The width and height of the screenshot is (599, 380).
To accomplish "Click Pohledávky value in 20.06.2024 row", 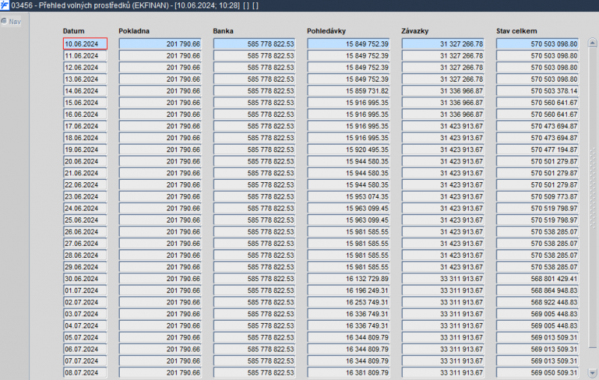I will tap(348, 161).
